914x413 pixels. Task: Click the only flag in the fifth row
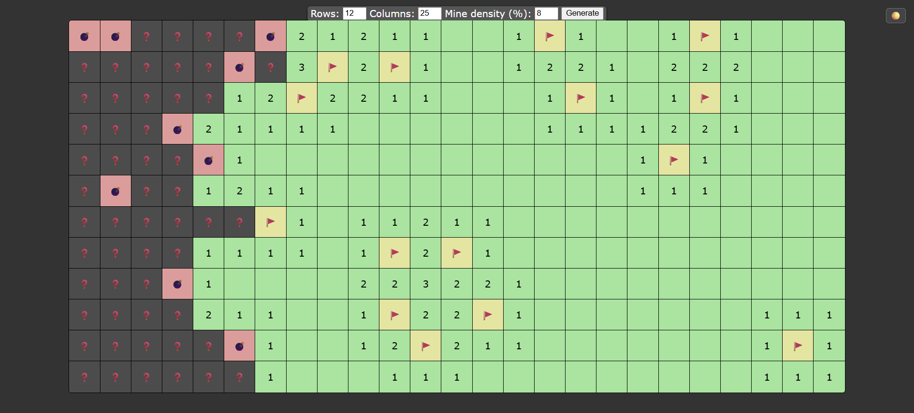pos(674,160)
